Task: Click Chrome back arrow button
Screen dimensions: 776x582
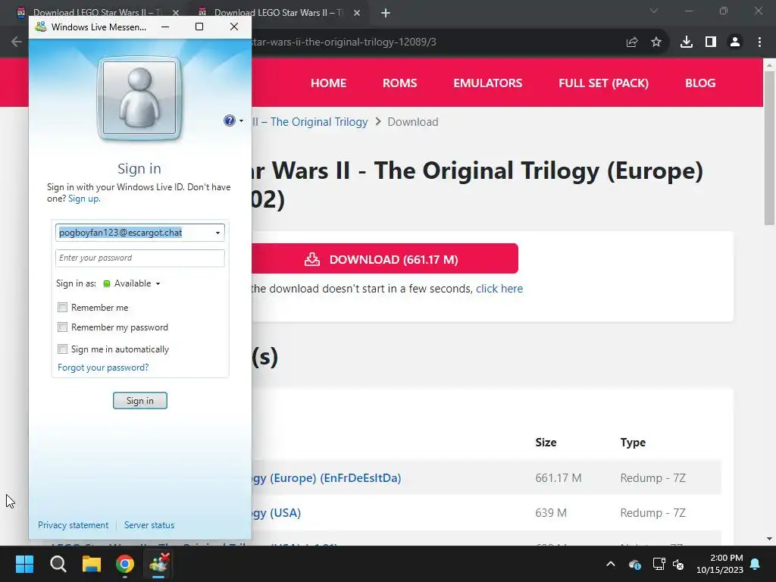Action: click(17, 42)
